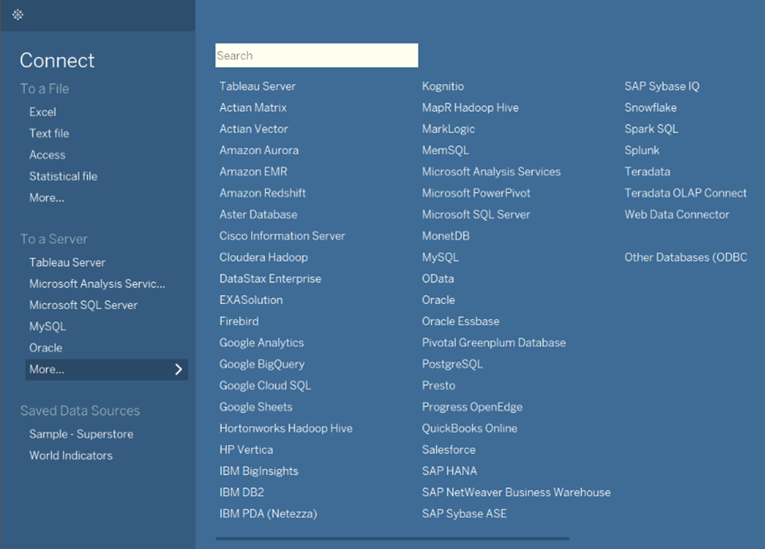Pick PostgreSQL from the connector list
Image resolution: width=765 pixels, height=549 pixels.
[x=452, y=364]
